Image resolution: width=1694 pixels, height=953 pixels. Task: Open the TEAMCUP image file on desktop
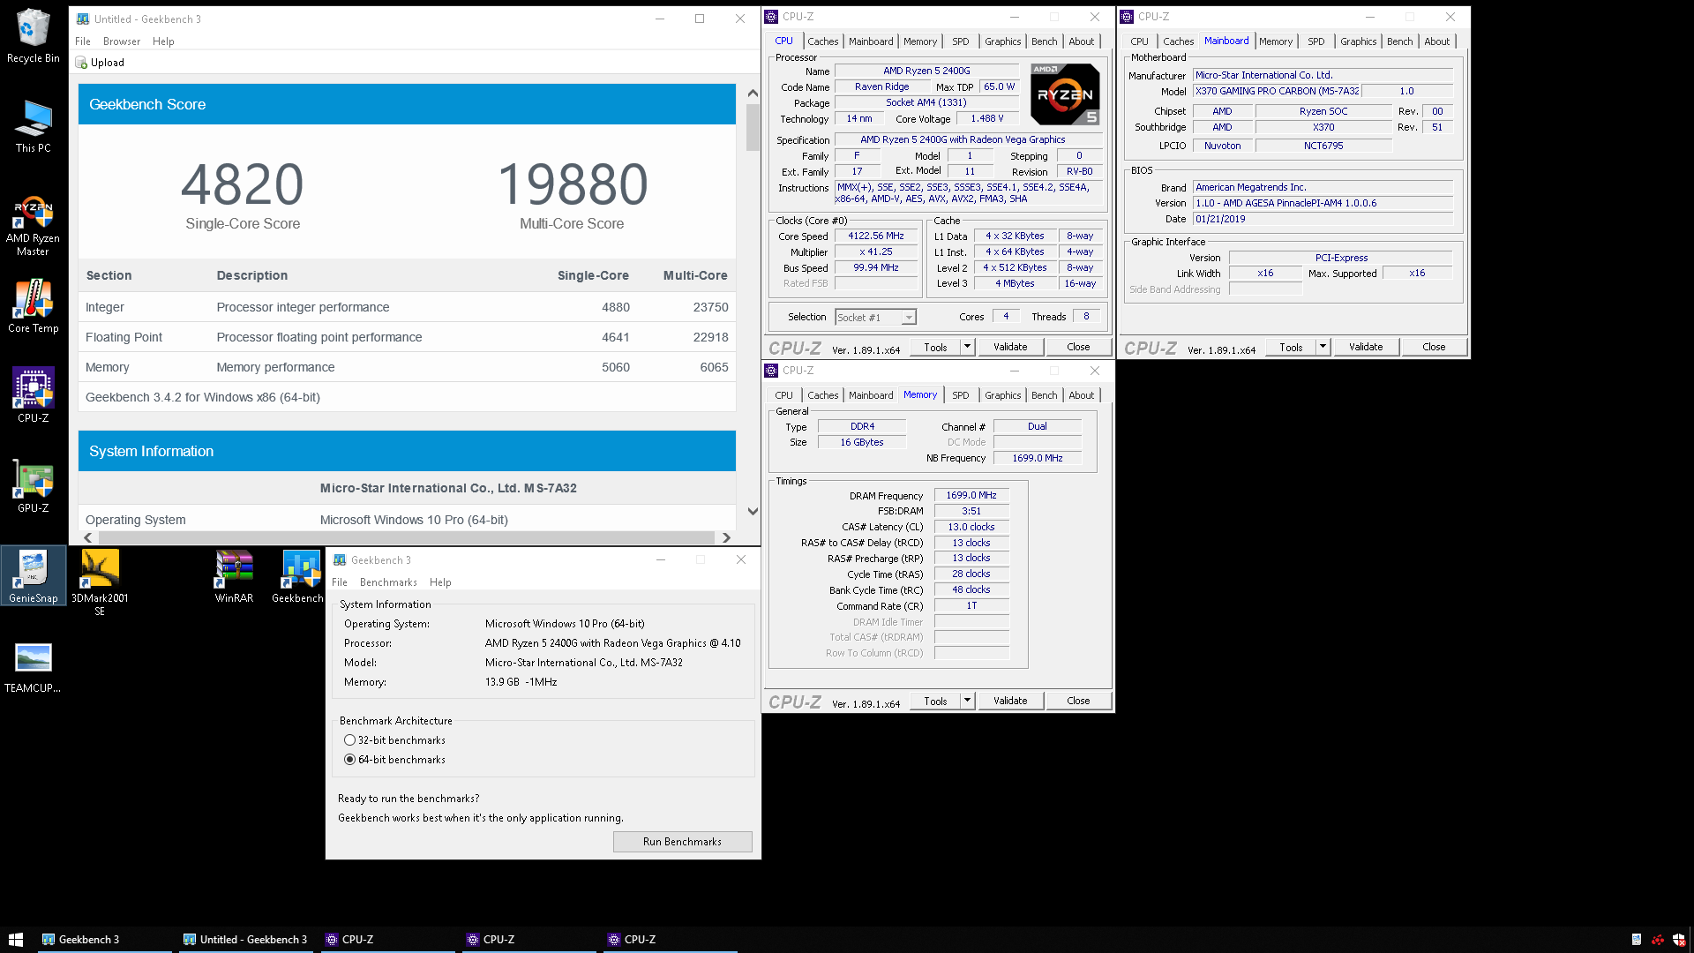34,666
